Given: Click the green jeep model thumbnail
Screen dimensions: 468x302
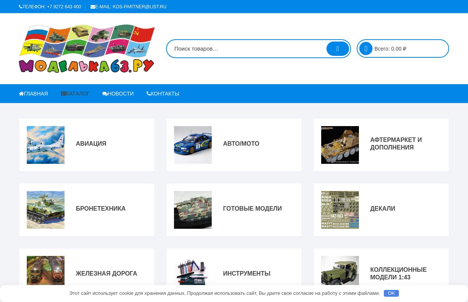Looking at the screenshot, I should pos(340,271).
